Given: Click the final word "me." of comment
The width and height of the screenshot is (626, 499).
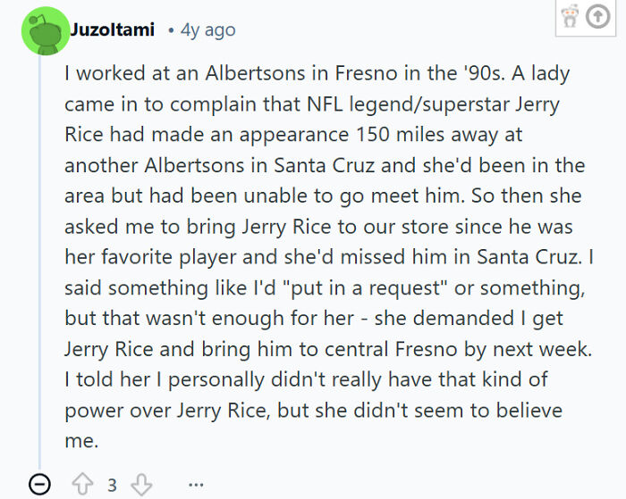Looking at the screenshot, I should pos(79,441).
